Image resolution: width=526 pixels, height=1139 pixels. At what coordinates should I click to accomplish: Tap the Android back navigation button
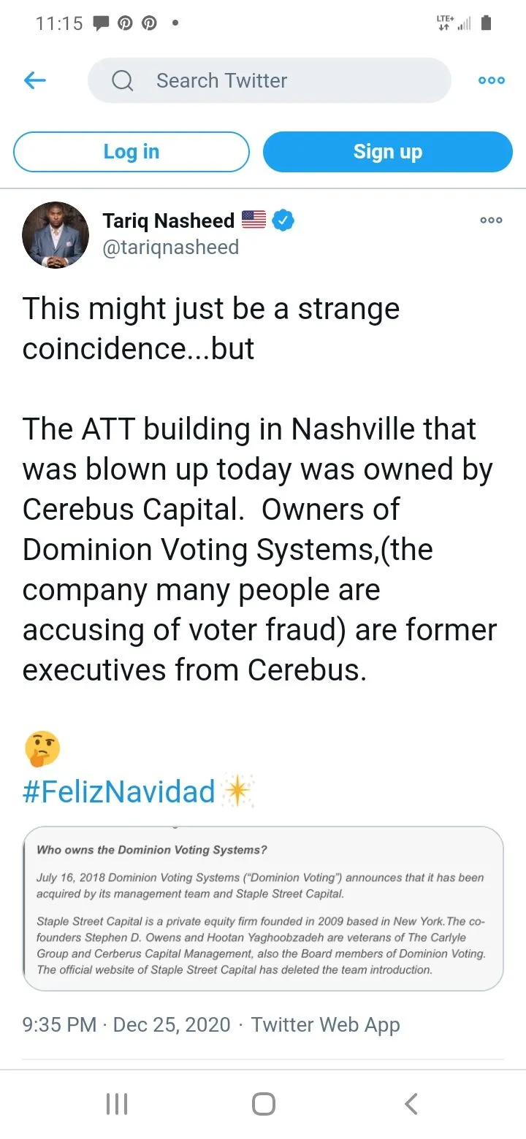411,1103
